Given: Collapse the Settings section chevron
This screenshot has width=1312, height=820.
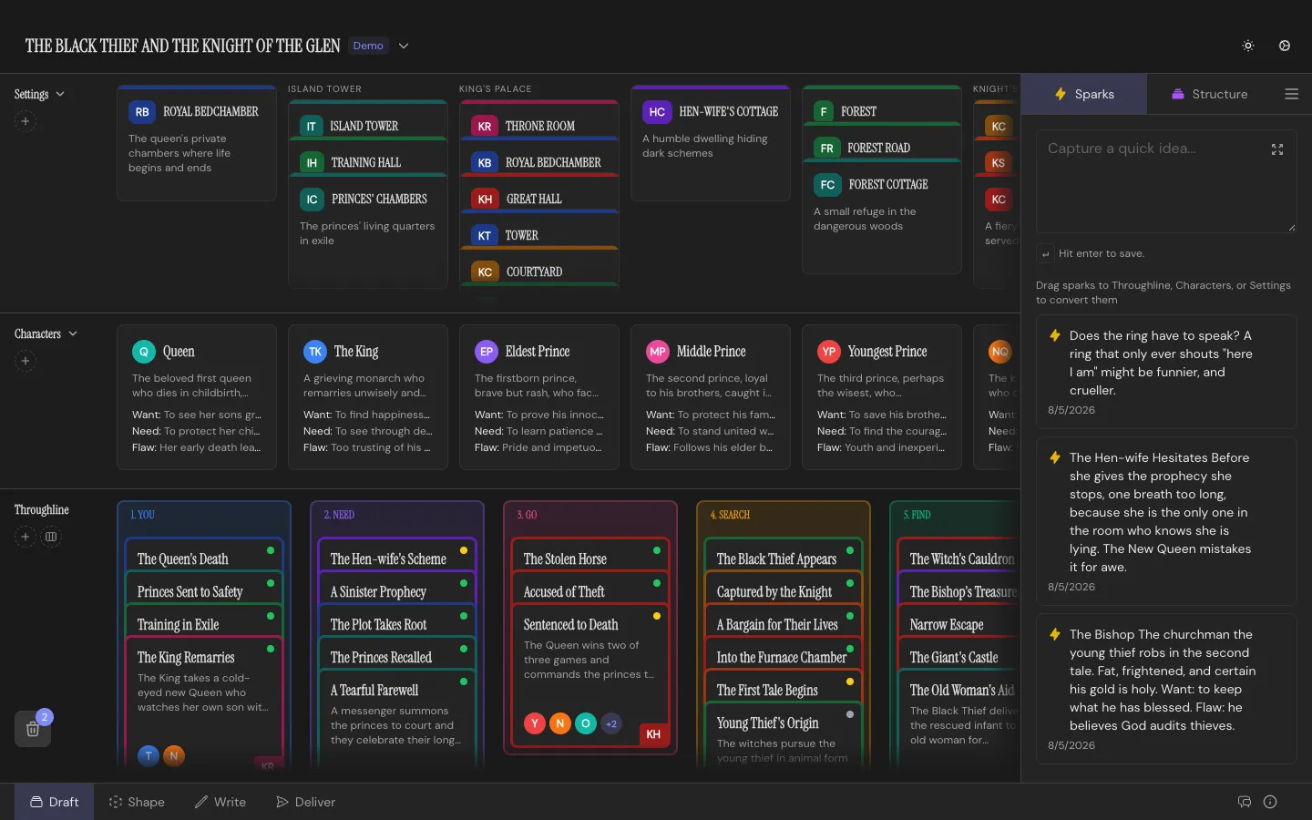Looking at the screenshot, I should [60, 94].
